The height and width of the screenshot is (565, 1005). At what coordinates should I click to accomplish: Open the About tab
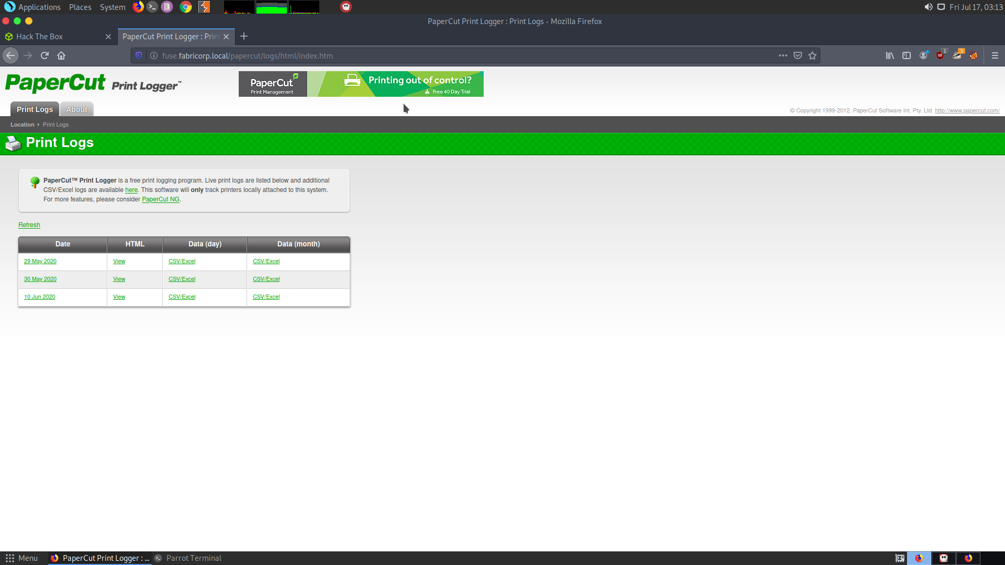click(76, 109)
